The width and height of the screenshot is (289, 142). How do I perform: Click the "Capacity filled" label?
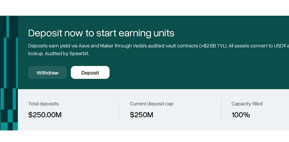pos(247,104)
